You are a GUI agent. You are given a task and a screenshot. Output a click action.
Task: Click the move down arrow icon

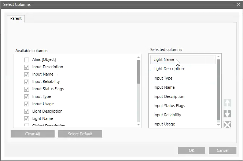pyautogui.click(x=227, y=114)
